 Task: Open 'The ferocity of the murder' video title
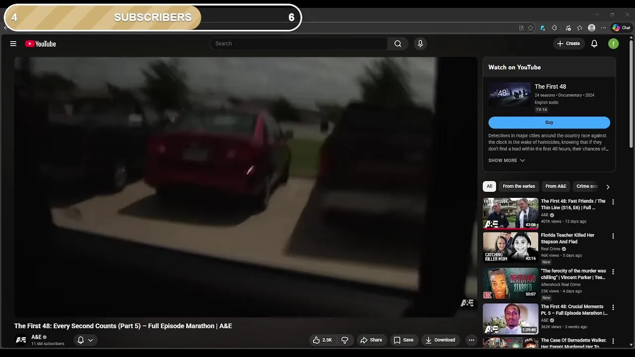(x=573, y=274)
